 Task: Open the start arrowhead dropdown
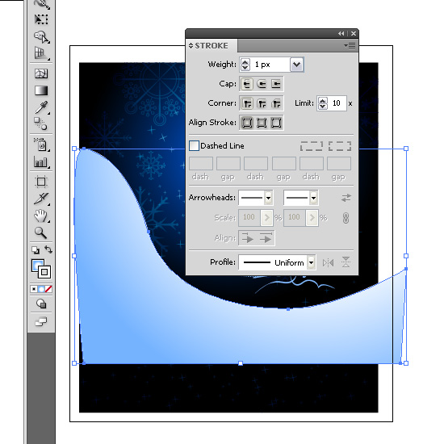click(x=268, y=198)
